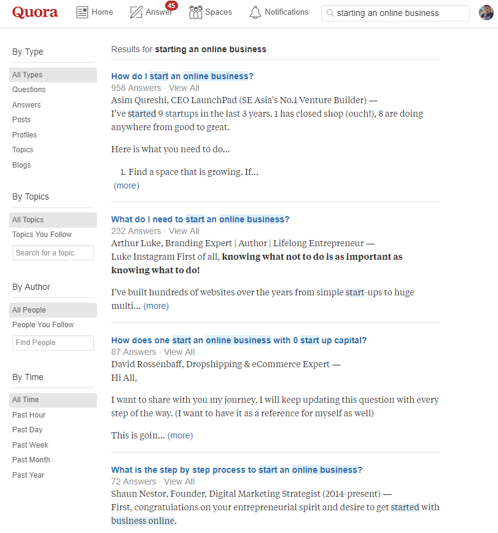Image resolution: width=498 pixels, height=533 pixels.
Task: Click the red 45 badge on Answer
Action: coord(171,6)
